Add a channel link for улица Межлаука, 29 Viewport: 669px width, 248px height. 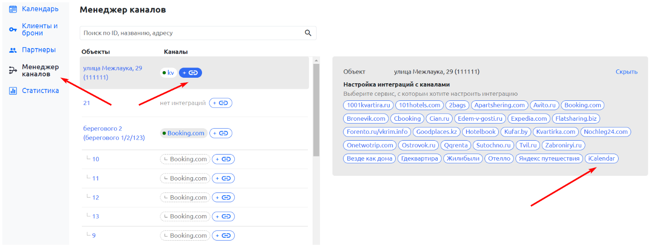point(190,73)
